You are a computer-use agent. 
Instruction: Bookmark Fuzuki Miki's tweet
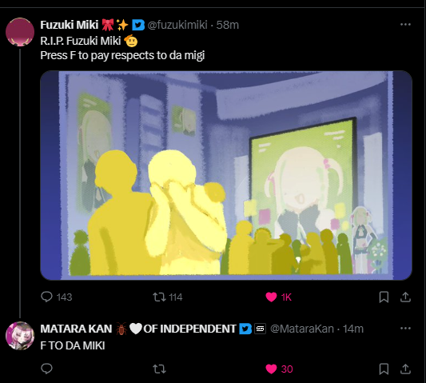384,297
